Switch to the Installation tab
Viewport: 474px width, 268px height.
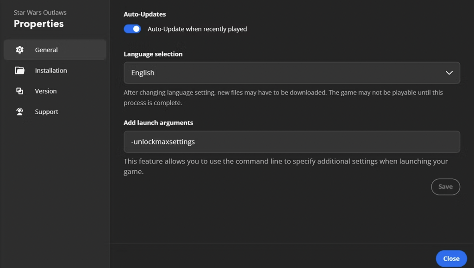click(x=51, y=70)
